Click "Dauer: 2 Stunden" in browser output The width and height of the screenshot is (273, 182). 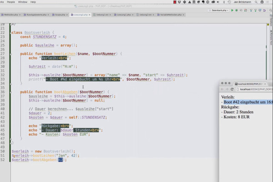click(x=238, y=112)
